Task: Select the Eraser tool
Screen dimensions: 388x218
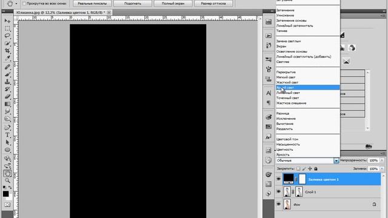Action: (7, 96)
